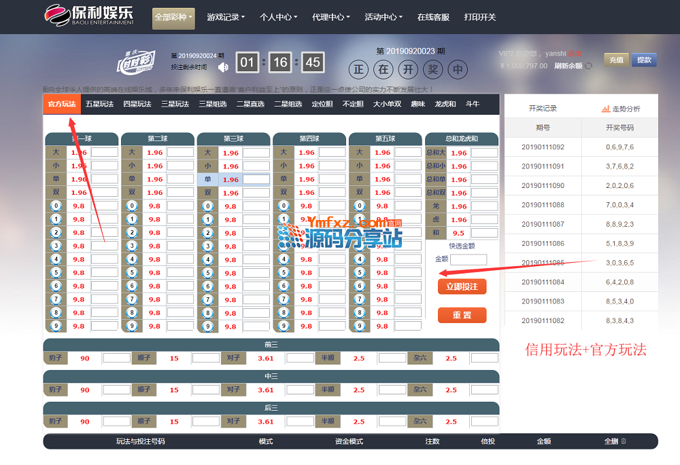This screenshot has width=680, height=465.
Task: Mute the countdown sound speaker icon
Action: [222, 67]
